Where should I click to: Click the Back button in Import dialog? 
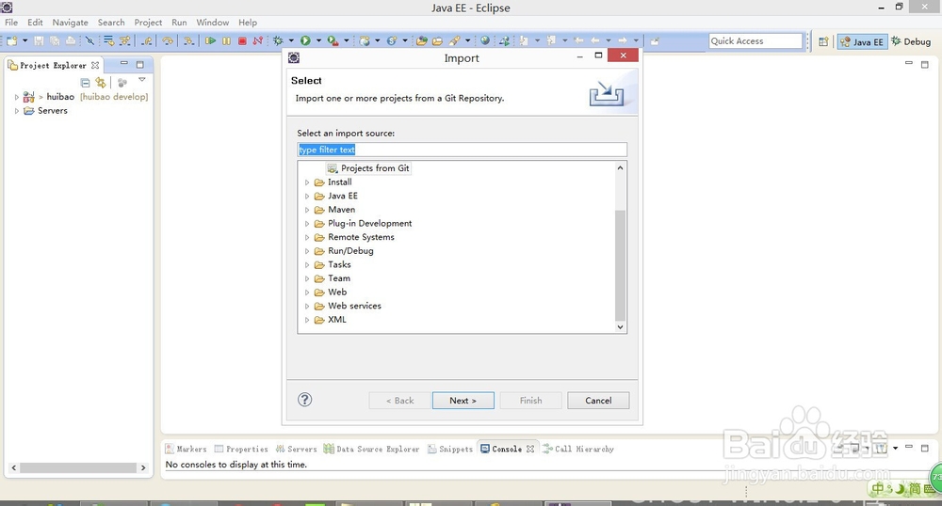(x=399, y=401)
